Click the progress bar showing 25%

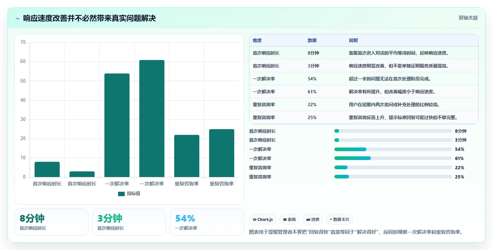point(393,177)
